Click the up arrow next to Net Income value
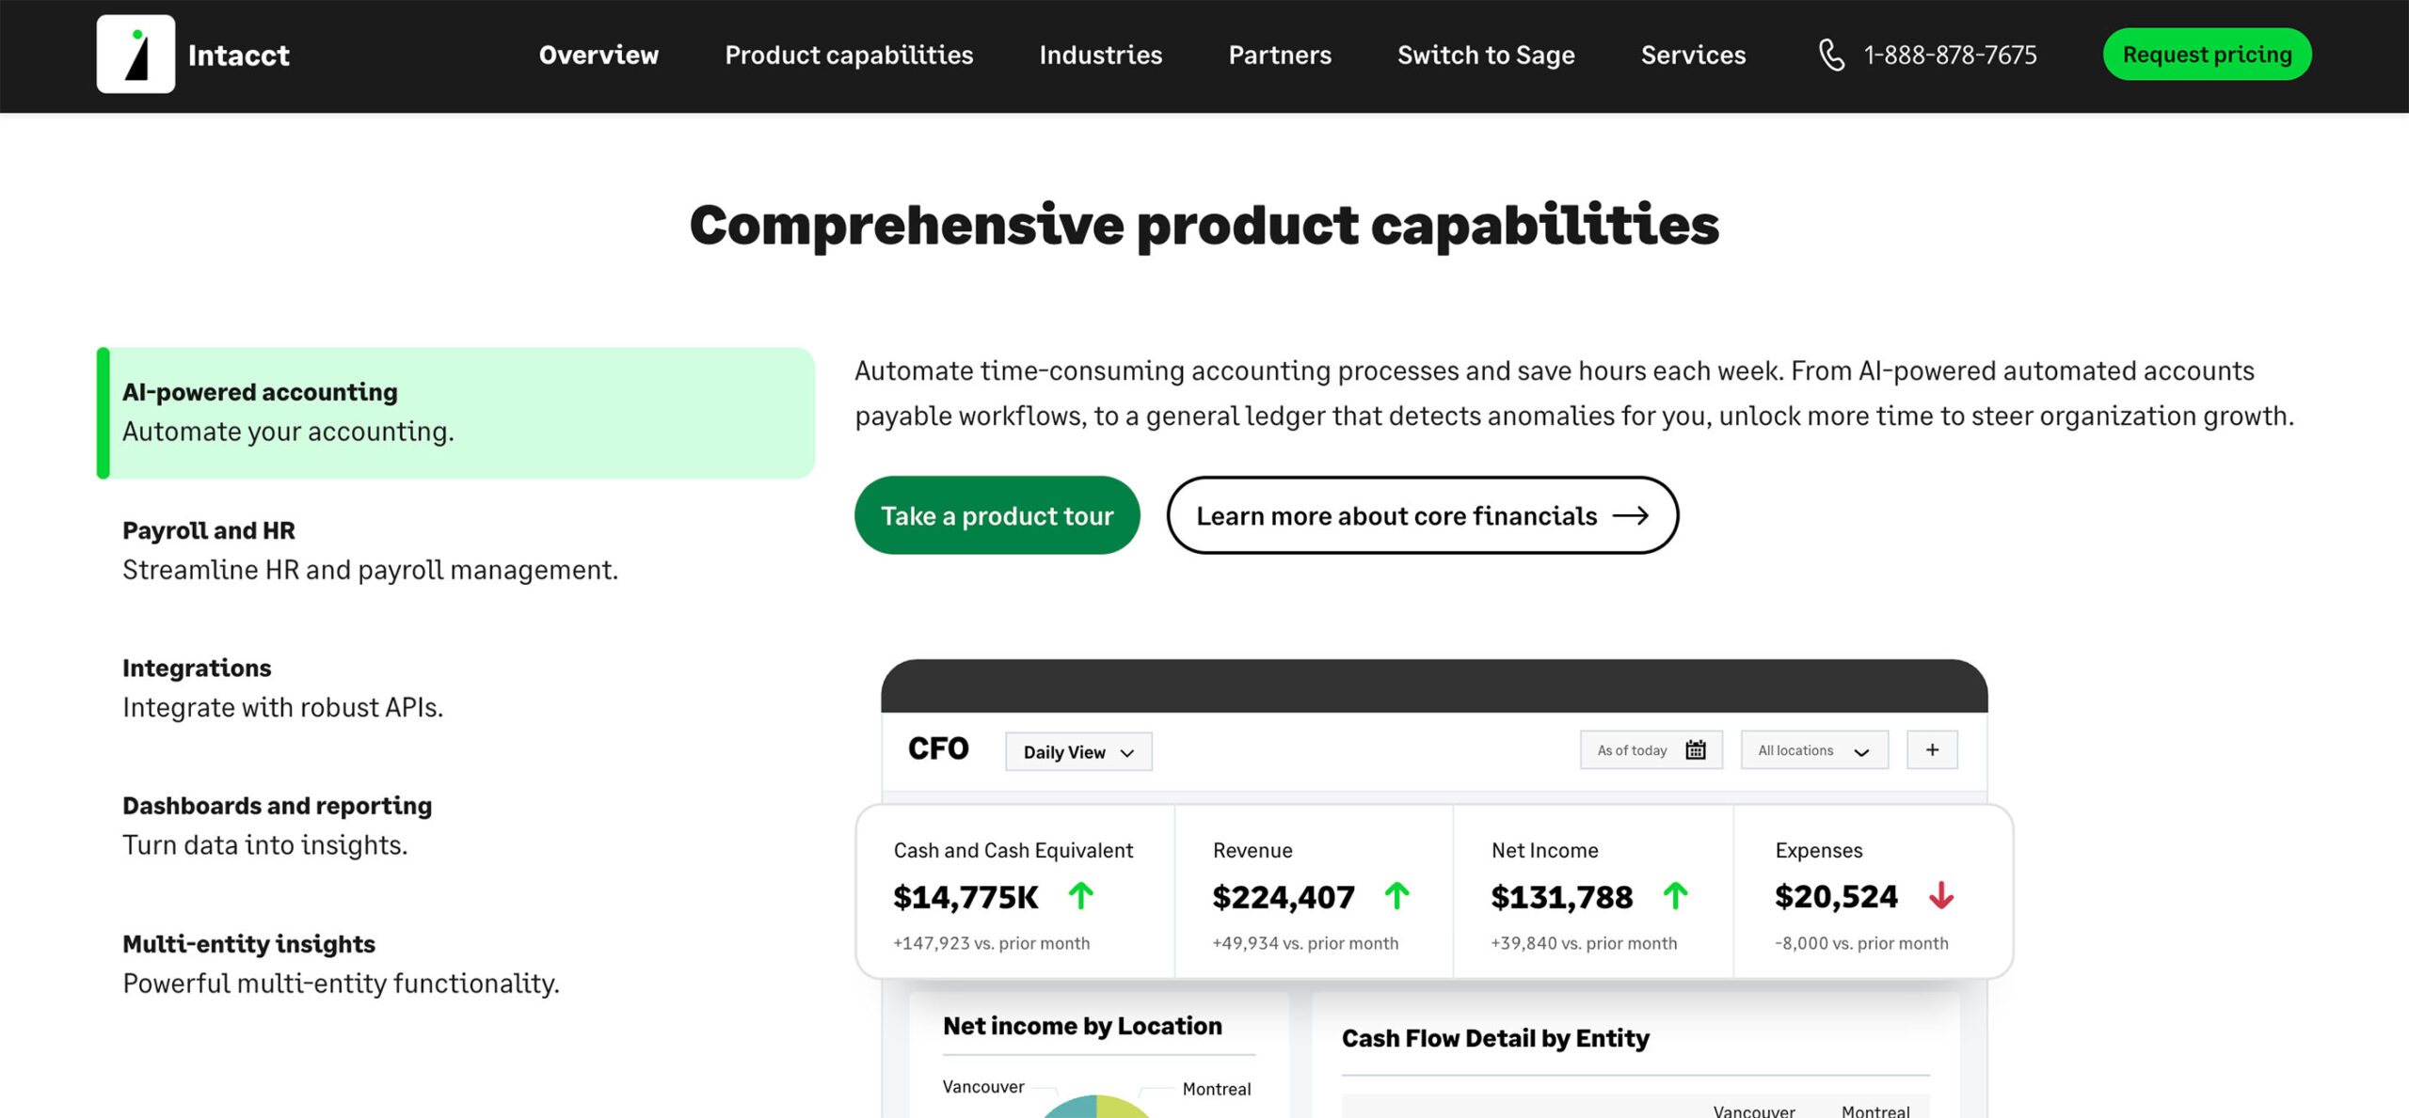 click(x=1676, y=896)
